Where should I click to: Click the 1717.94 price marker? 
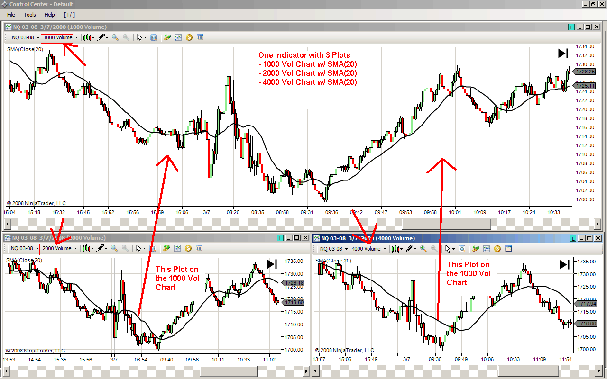coord(586,304)
